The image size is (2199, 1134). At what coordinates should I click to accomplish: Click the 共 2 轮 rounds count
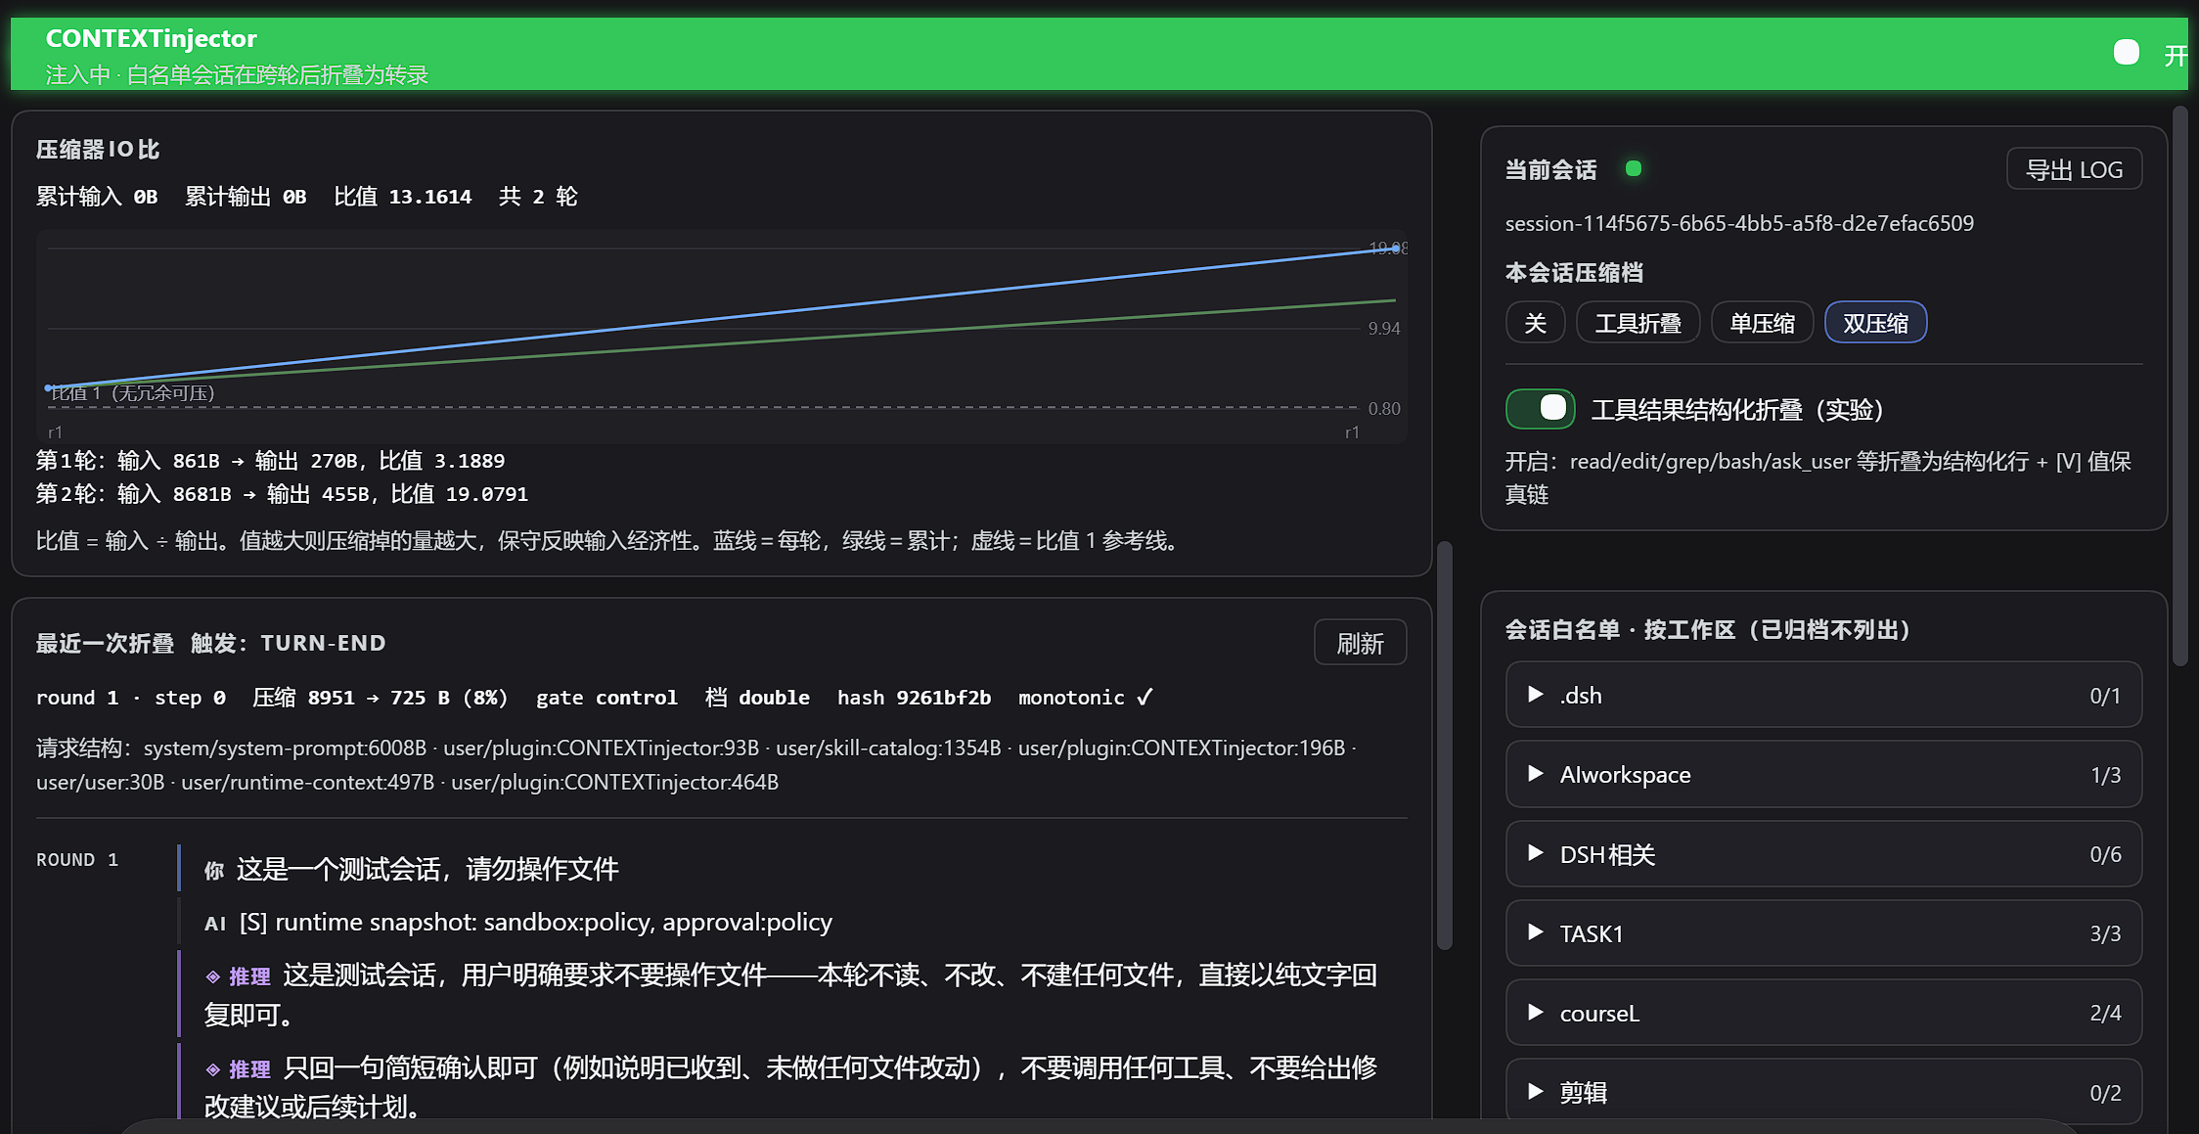click(x=538, y=197)
